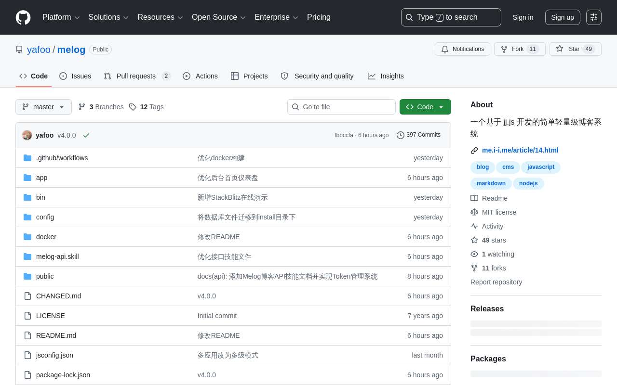
Task: Open the Readme link in About
Action: click(489, 198)
